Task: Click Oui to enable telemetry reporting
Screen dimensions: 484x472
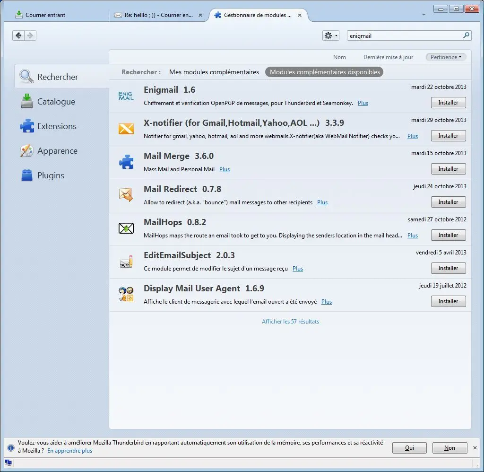Action: pos(409,447)
